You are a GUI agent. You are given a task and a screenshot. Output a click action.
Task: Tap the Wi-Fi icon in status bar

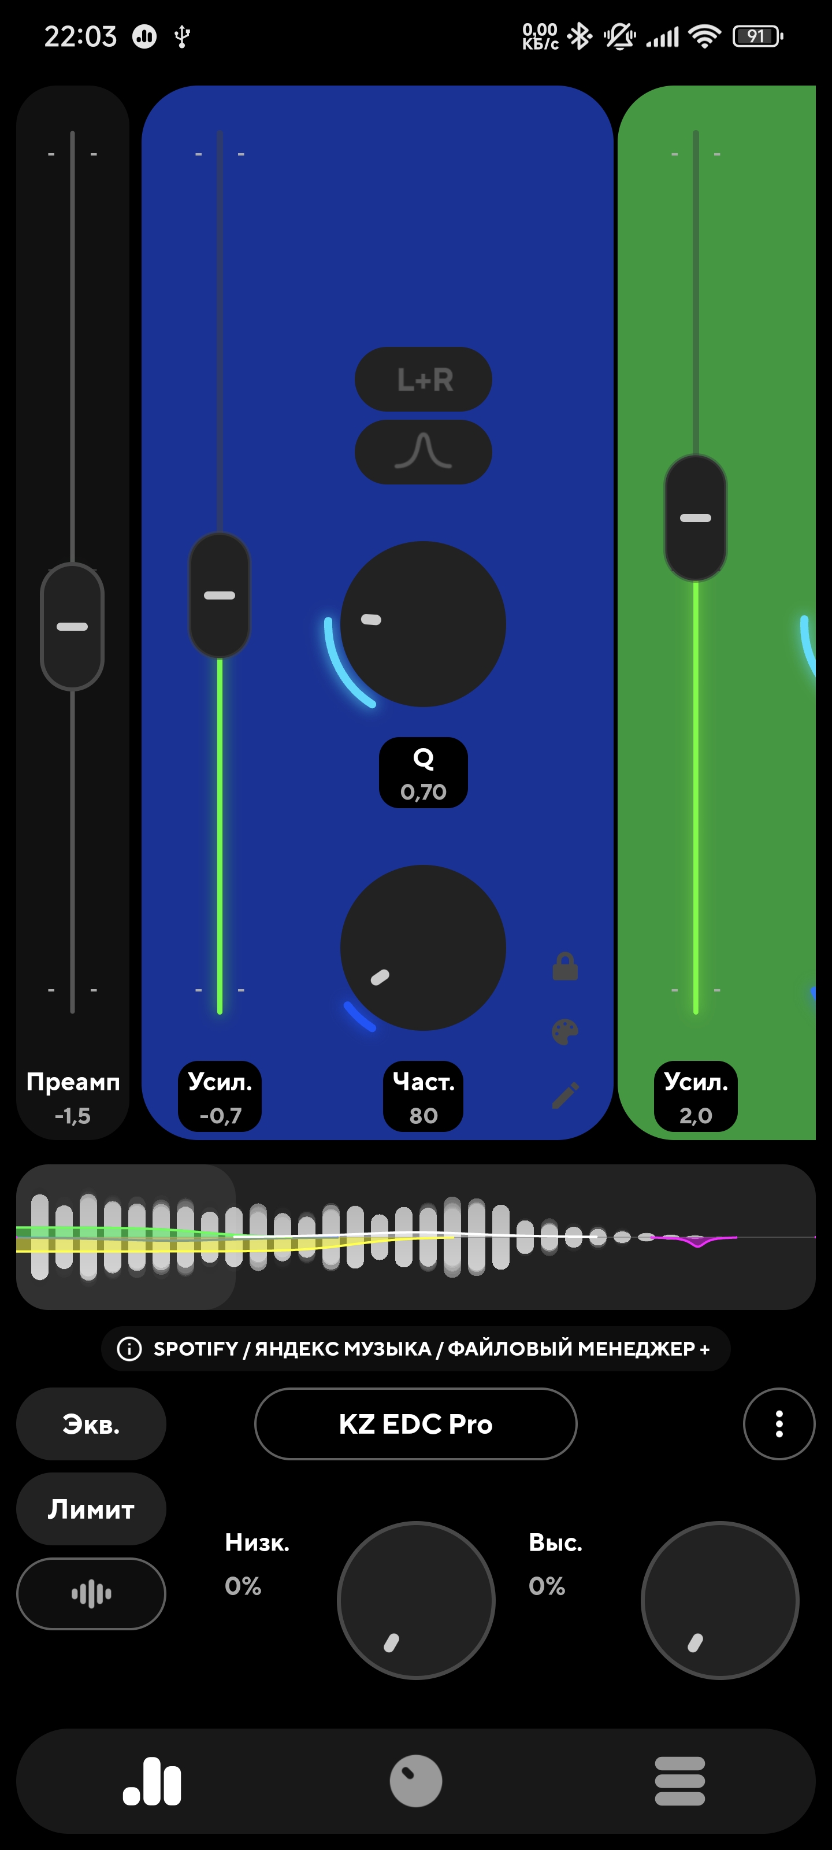(704, 36)
